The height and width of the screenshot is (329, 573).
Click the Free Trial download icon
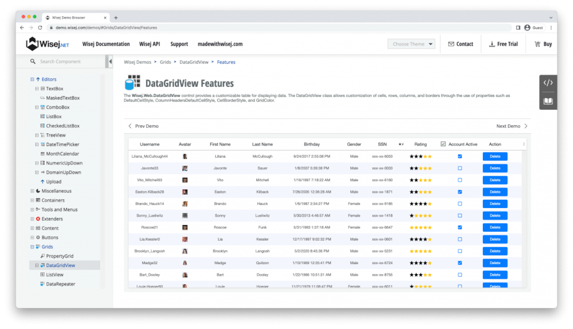(x=492, y=44)
